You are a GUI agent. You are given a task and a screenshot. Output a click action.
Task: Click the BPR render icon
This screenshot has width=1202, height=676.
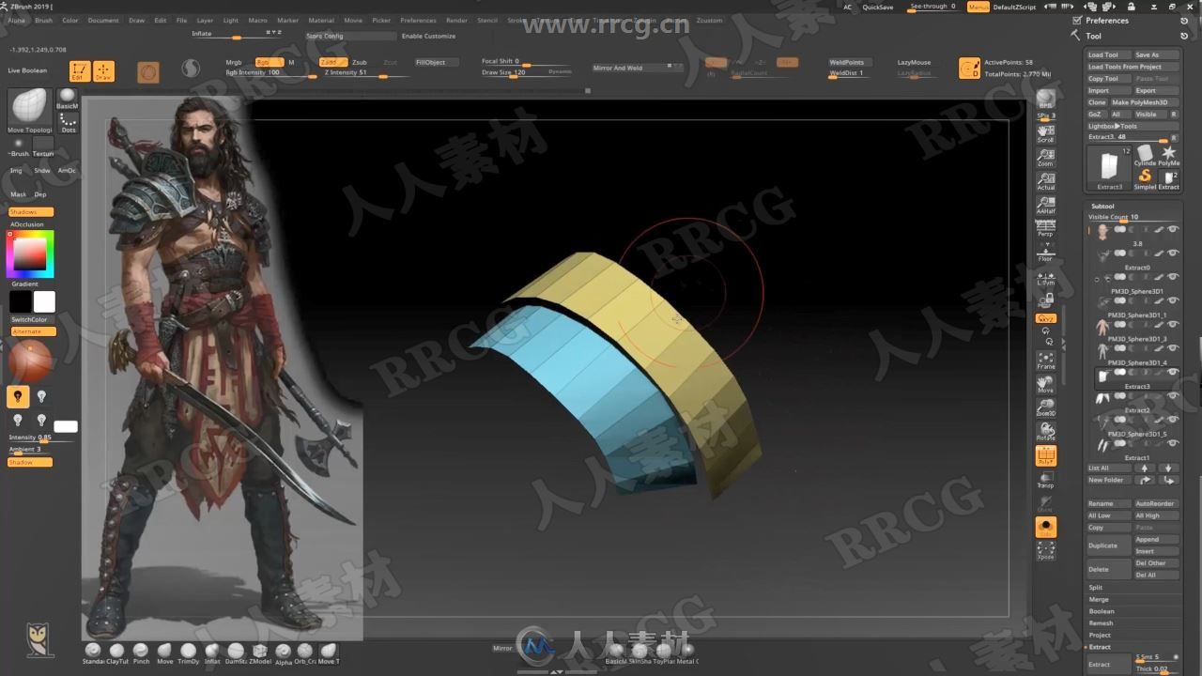[1045, 99]
